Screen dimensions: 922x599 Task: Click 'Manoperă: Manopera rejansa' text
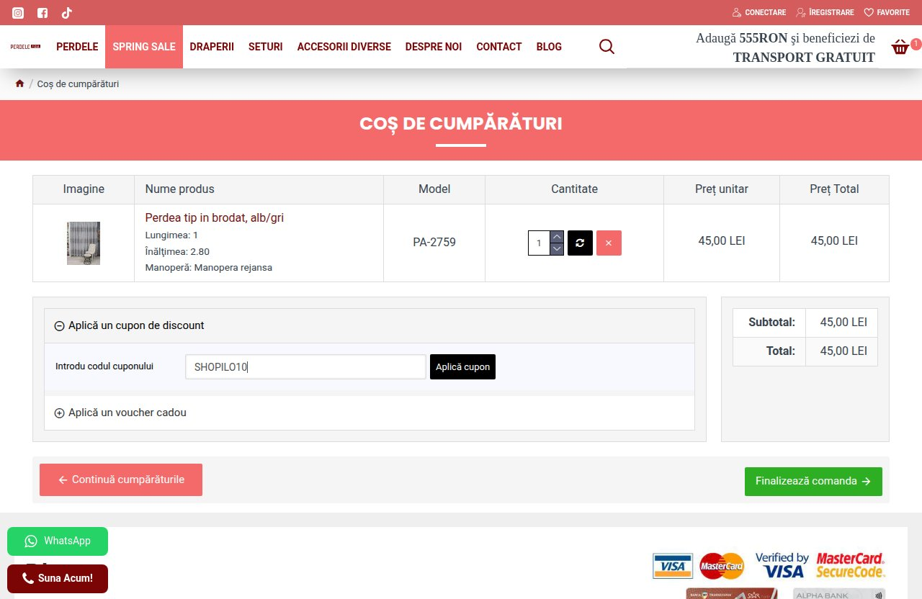point(208,268)
